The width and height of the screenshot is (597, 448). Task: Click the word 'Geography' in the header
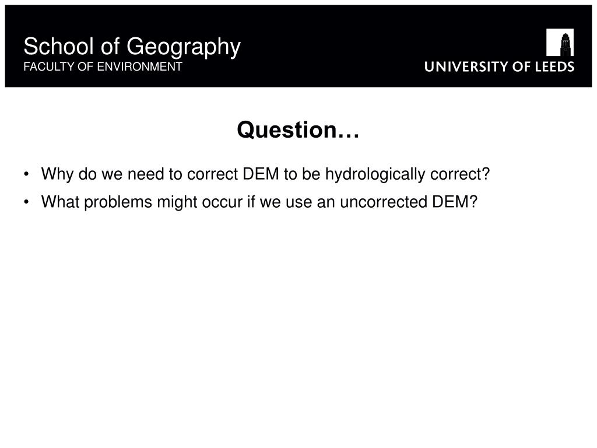click(184, 48)
